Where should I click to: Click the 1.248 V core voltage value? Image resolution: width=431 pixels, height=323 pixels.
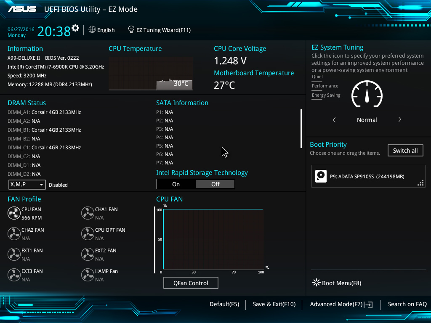click(x=230, y=61)
